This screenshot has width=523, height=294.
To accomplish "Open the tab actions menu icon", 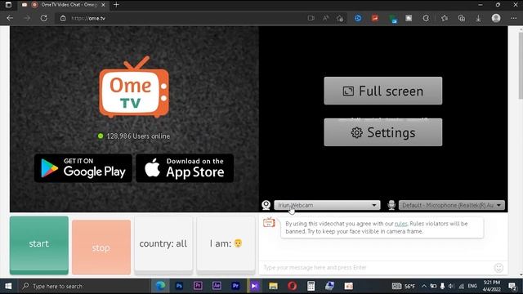I will click(x=8, y=5).
